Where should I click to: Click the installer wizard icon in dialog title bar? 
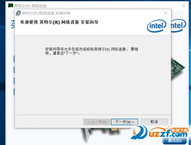tap(18, 13)
